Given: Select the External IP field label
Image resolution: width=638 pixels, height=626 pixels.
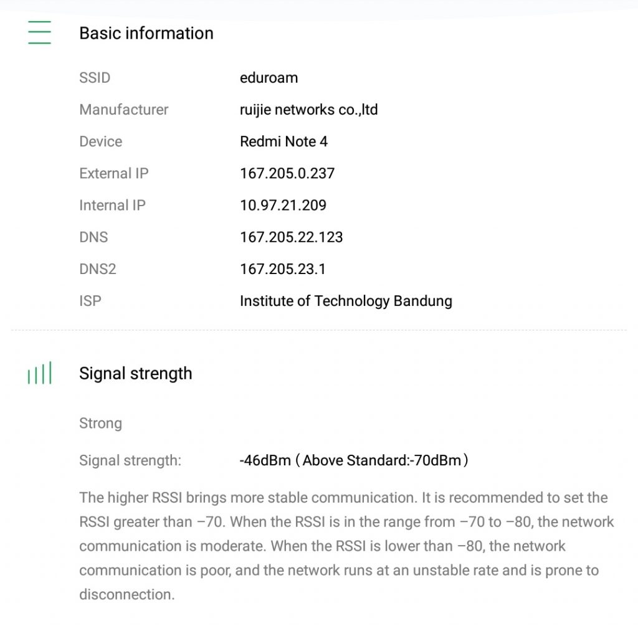Looking at the screenshot, I should (113, 173).
